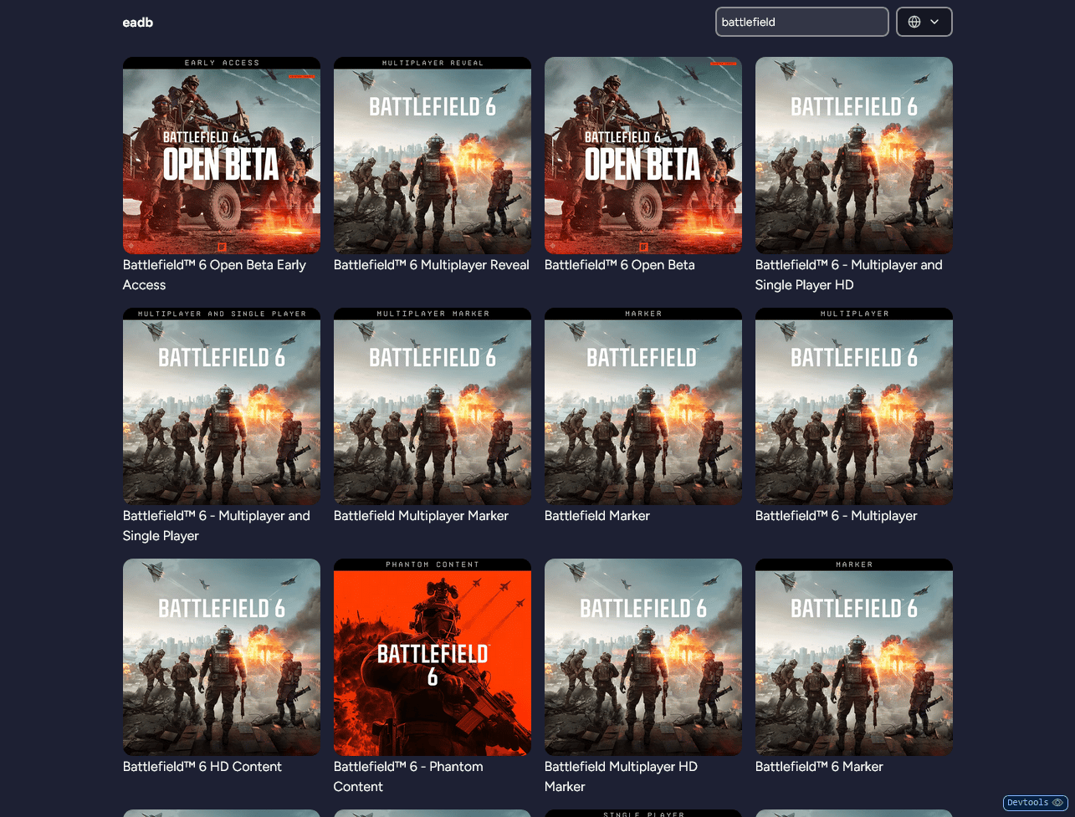
Task: Open Battlefield 6 Open Beta Early Access cover
Action: click(x=222, y=156)
